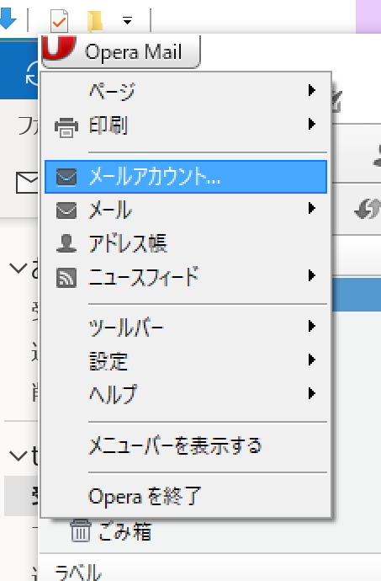Expand the 設定 submenu arrow
Screen dimensions: 381x581
click(312, 360)
